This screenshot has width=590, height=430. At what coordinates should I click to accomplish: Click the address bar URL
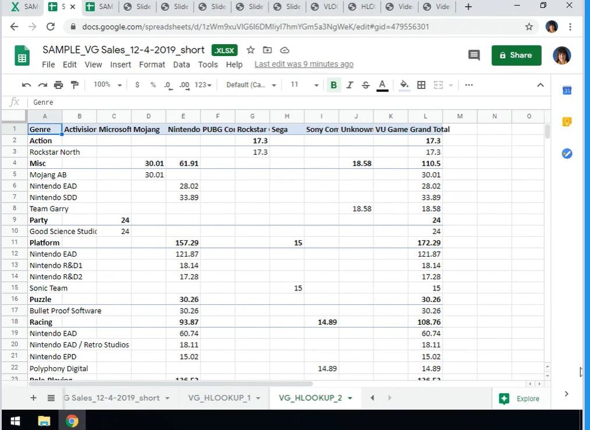[x=256, y=27]
